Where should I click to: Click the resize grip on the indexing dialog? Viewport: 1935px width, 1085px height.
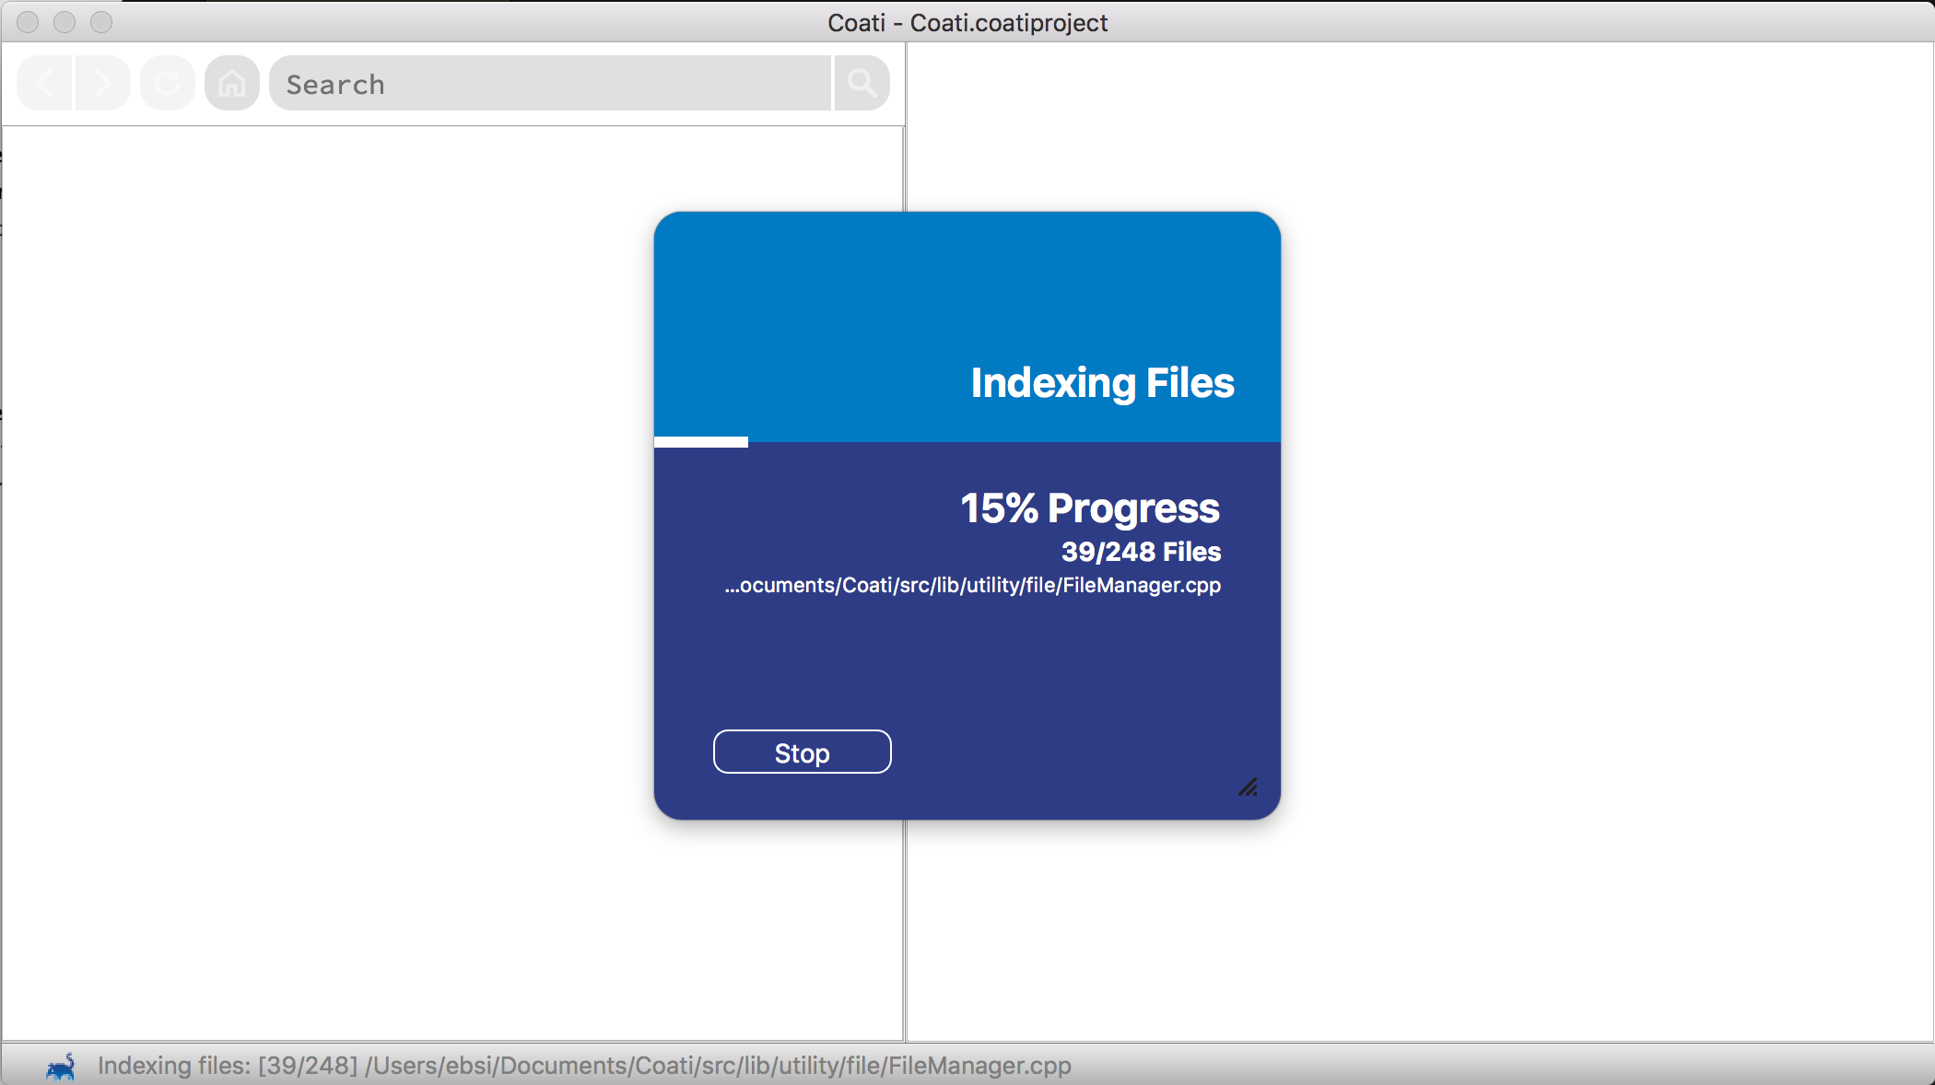click(x=1248, y=787)
